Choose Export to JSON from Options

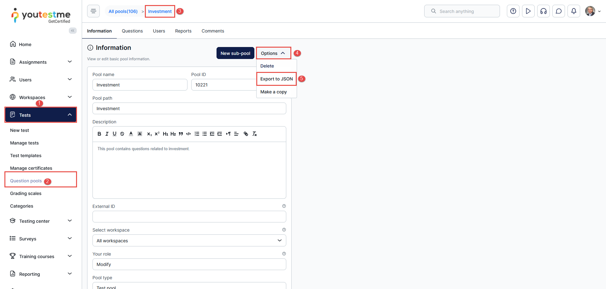click(276, 79)
